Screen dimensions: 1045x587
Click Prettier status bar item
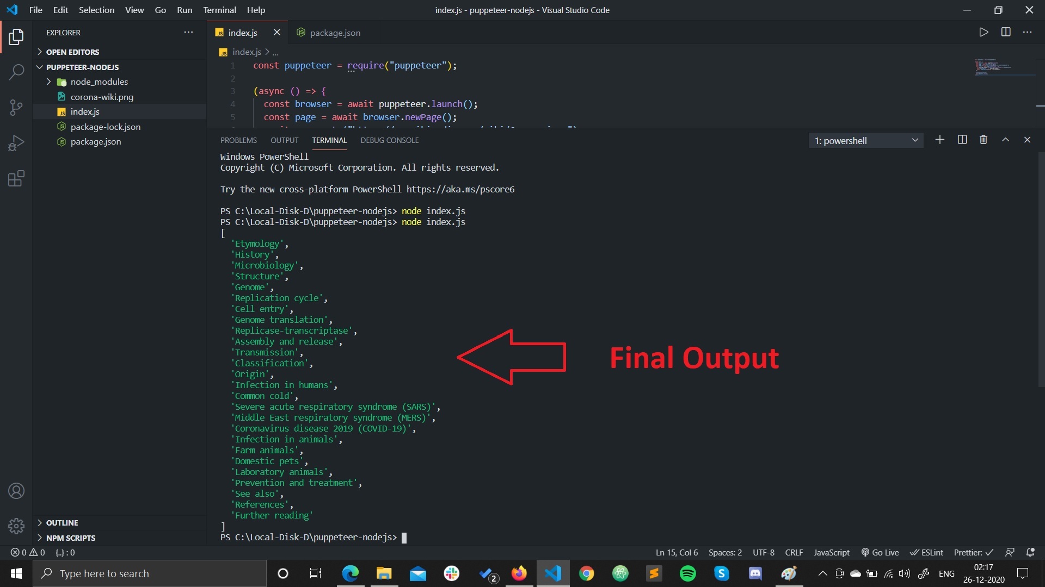[x=974, y=552]
